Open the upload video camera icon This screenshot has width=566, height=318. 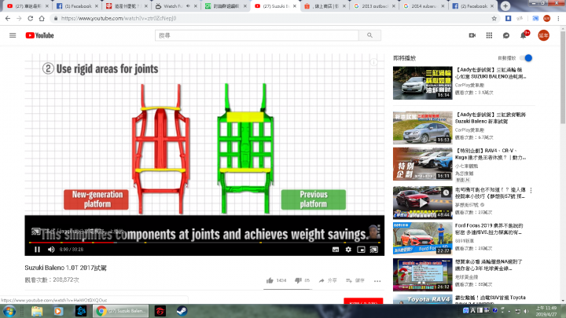[472, 35]
